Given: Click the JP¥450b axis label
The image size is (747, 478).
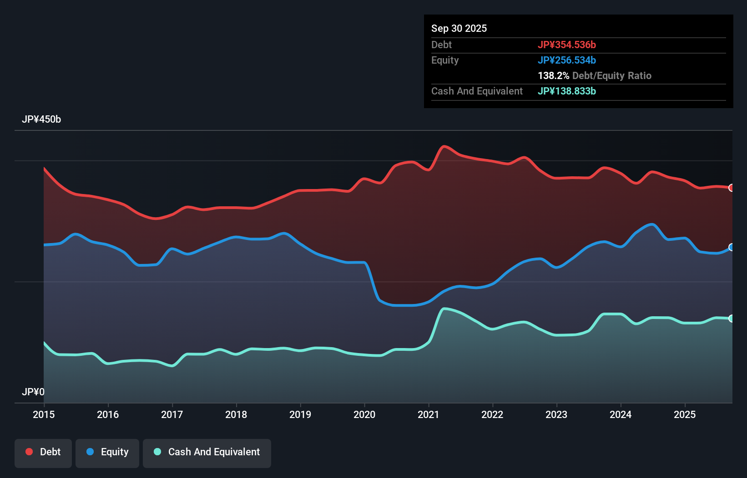Looking at the screenshot, I should point(41,119).
